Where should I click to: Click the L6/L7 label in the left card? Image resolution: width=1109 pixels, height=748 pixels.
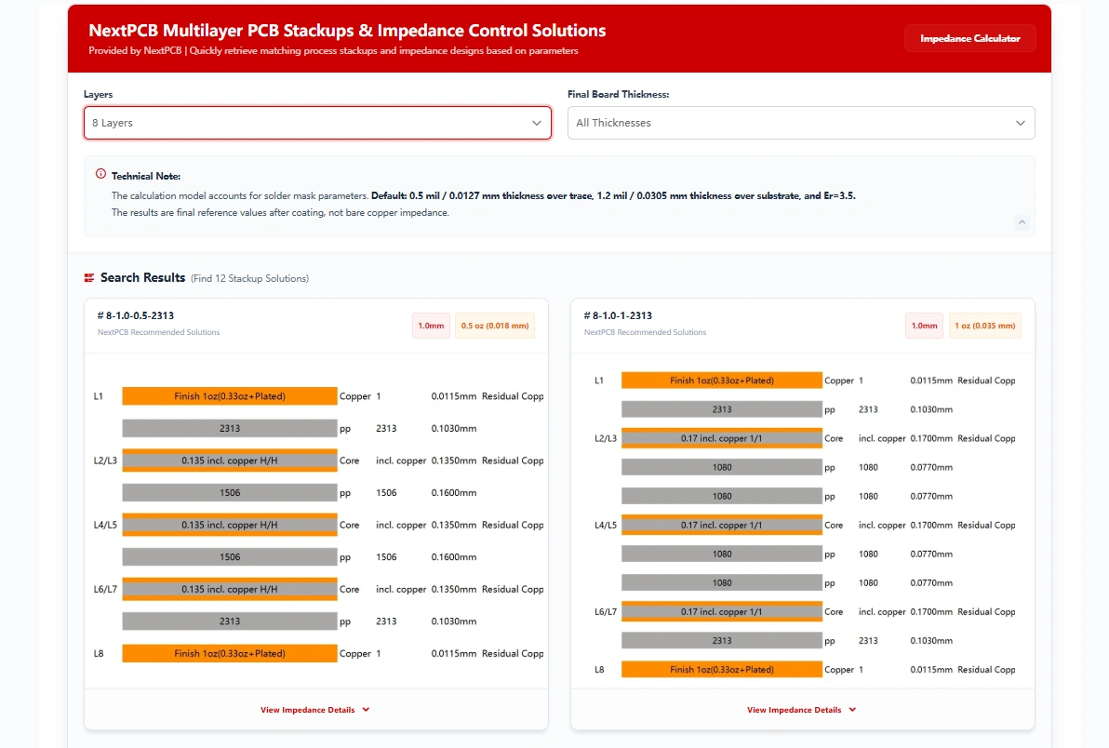pos(105,590)
